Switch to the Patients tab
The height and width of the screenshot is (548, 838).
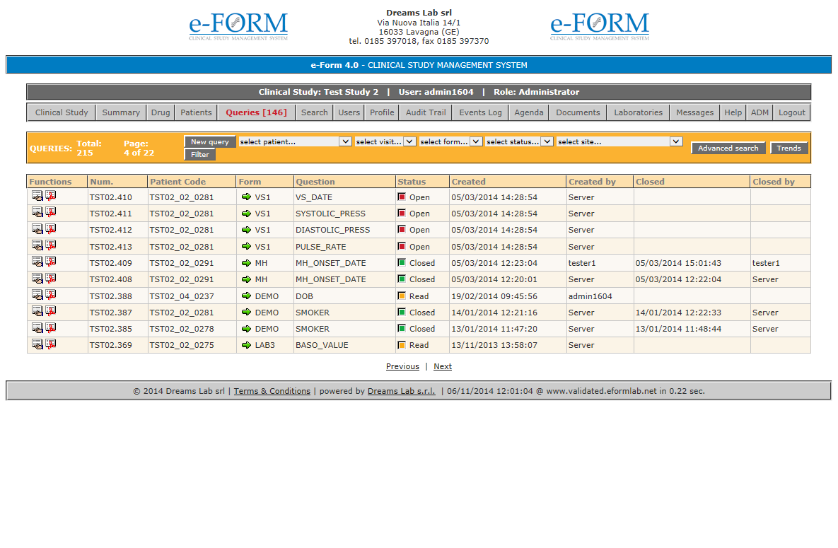tap(196, 112)
